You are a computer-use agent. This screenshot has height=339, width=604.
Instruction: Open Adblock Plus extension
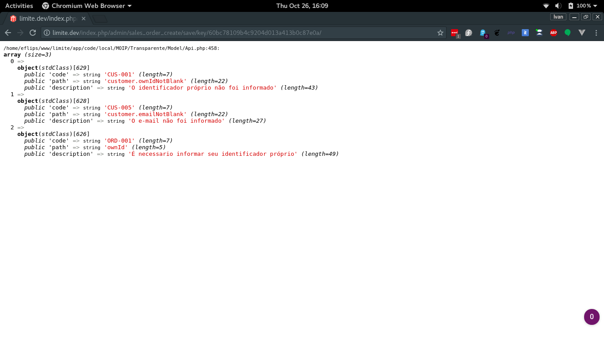pyautogui.click(x=554, y=33)
